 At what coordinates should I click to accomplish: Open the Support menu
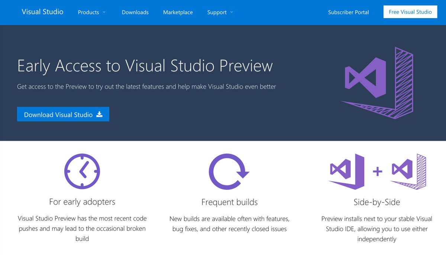point(217,12)
